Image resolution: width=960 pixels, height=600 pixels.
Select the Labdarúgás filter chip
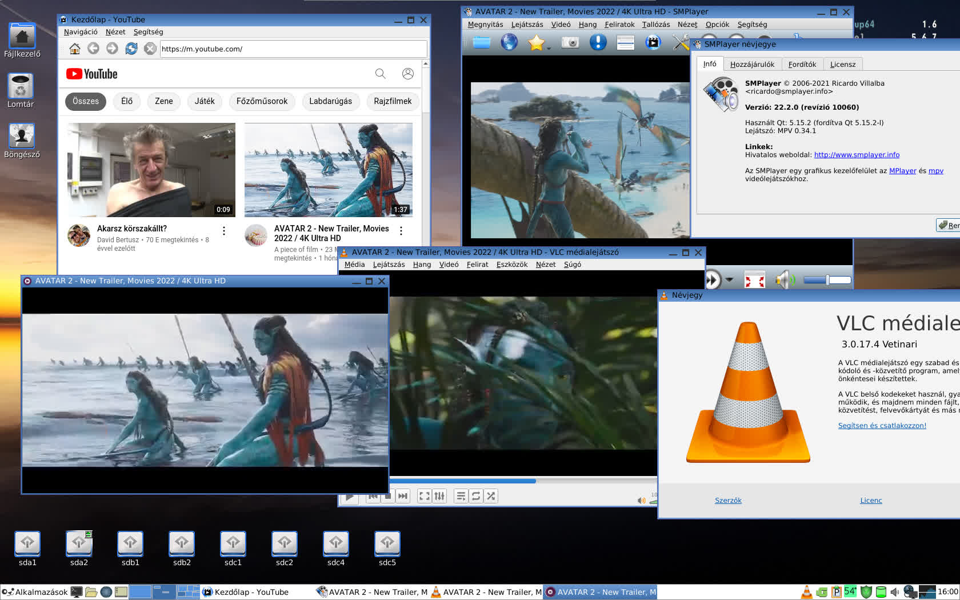(x=331, y=101)
